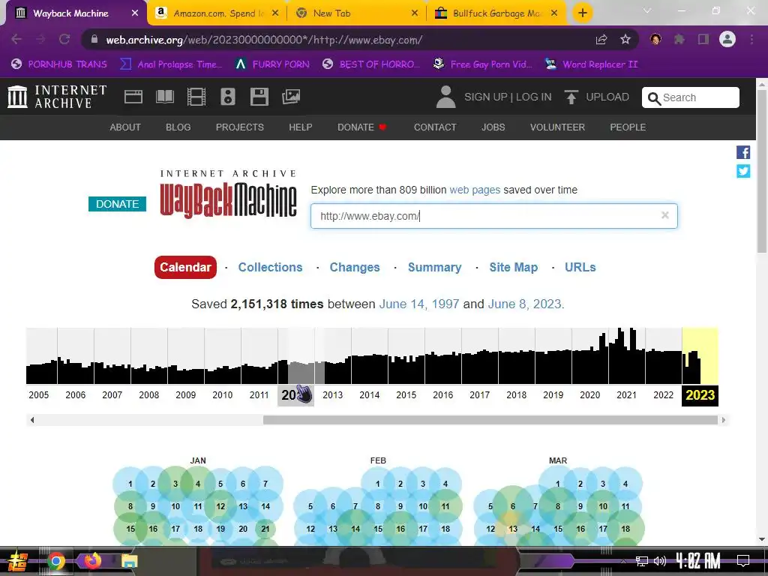The image size is (768, 576).
Task: Open the June 14, 1997 capture link
Action: (x=418, y=304)
